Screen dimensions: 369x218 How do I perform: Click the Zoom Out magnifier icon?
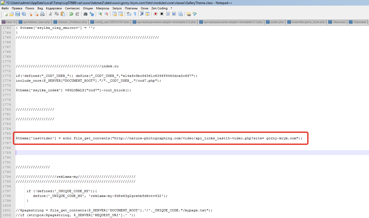[106, 14]
